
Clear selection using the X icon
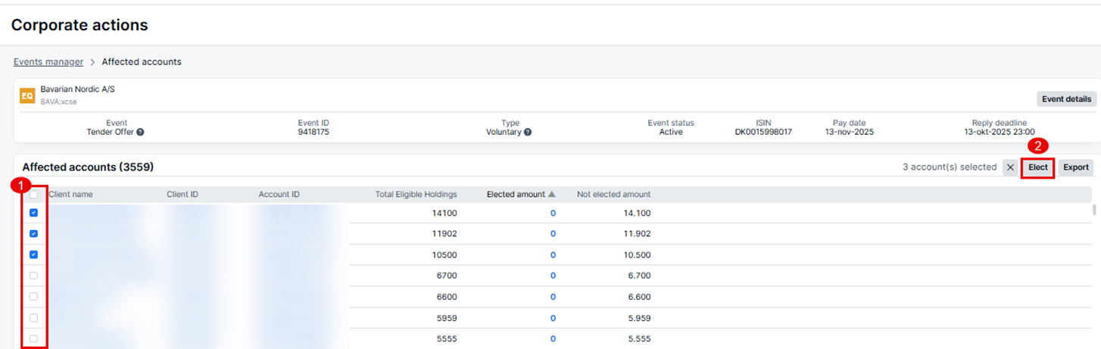(x=1010, y=167)
